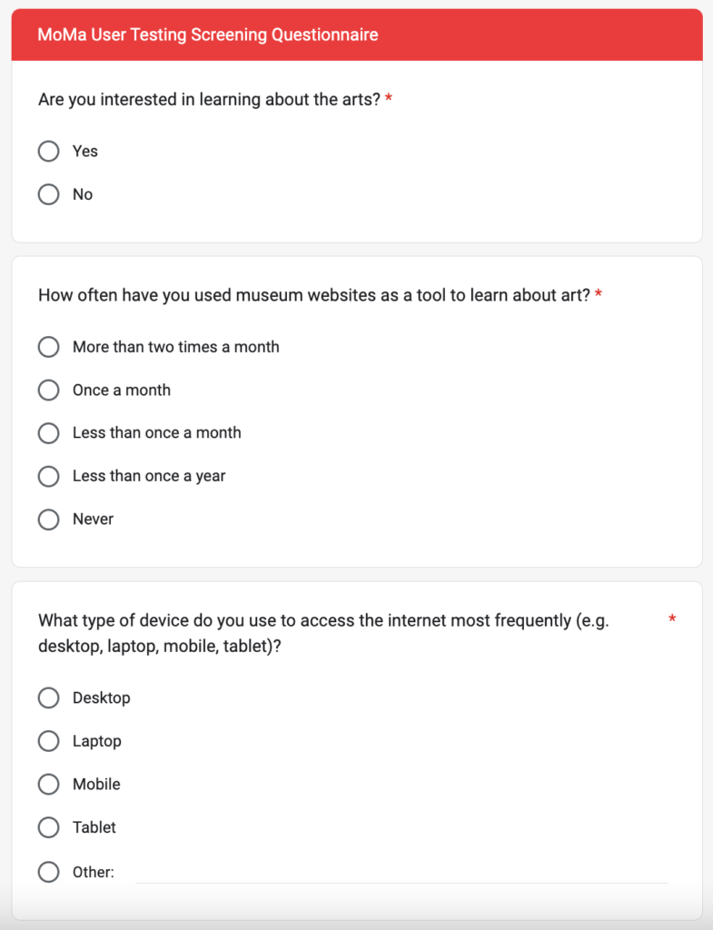This screenshot has width=713, height=930.
Task: Click the Other text input line
Action: pos(401,872)
